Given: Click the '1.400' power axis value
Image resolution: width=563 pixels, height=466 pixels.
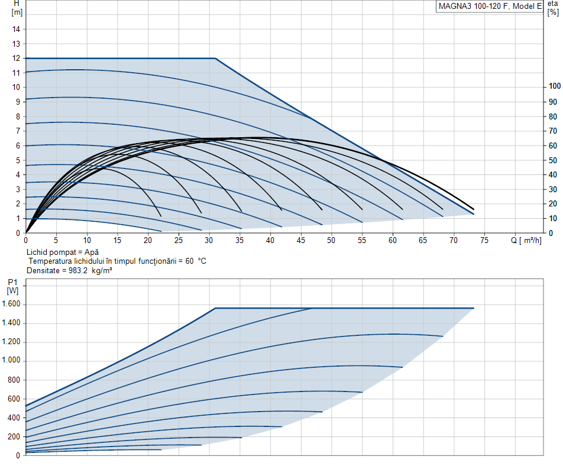Looking at the screenshot, I should (11, 323).
